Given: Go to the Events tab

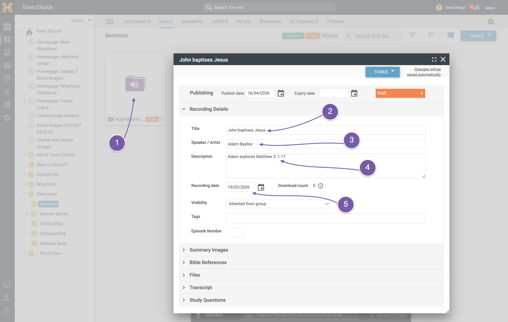Looking at the screenshot, I should pos(219,22).
